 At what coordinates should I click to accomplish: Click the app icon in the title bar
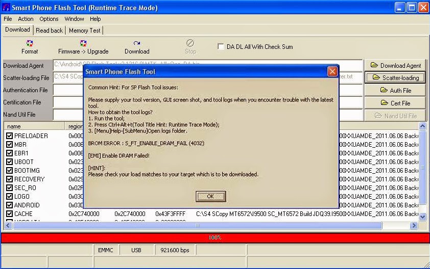click(6, 8)
